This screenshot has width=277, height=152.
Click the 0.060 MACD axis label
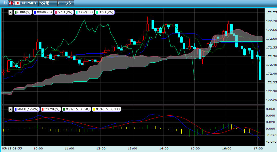(270, 109)
